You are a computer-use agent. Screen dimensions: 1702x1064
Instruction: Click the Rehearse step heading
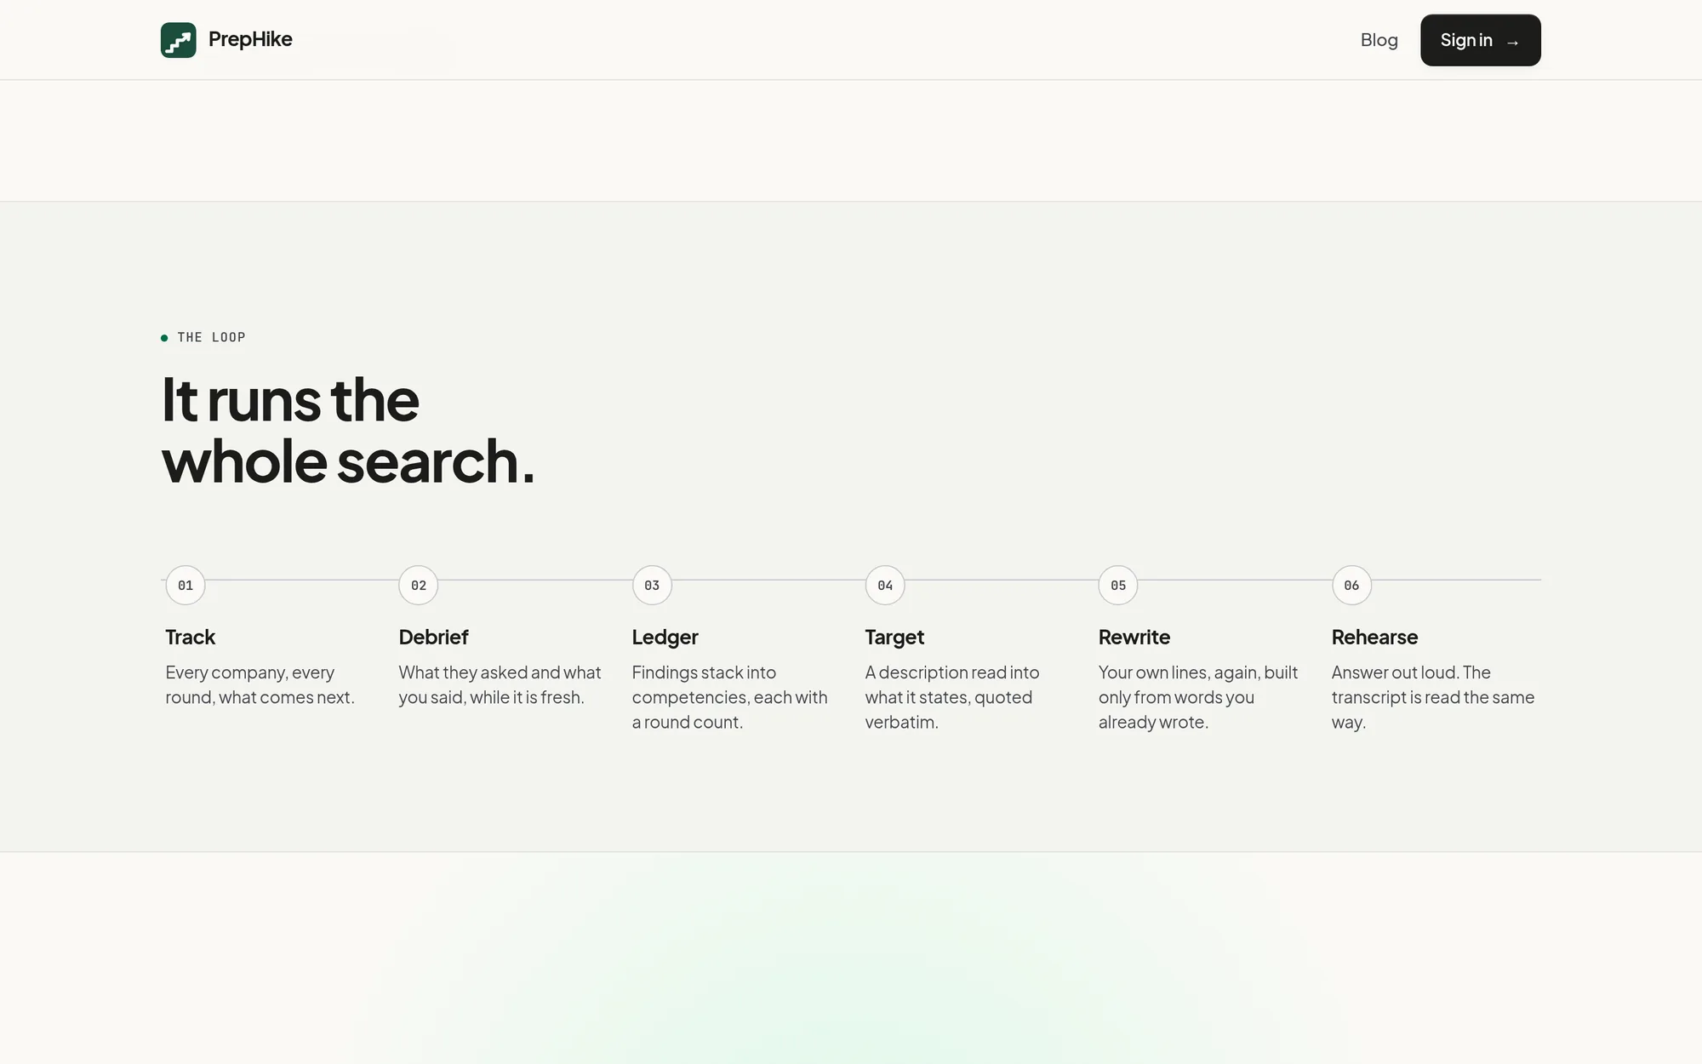point(1374,637)
